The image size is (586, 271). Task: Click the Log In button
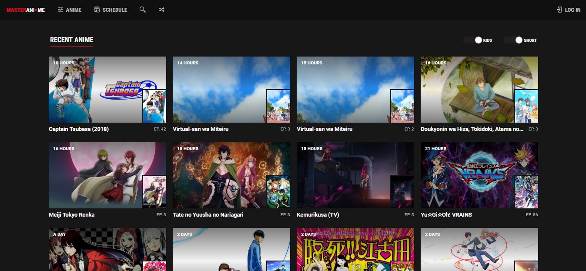pyautogui.click(x=569, y=10)
